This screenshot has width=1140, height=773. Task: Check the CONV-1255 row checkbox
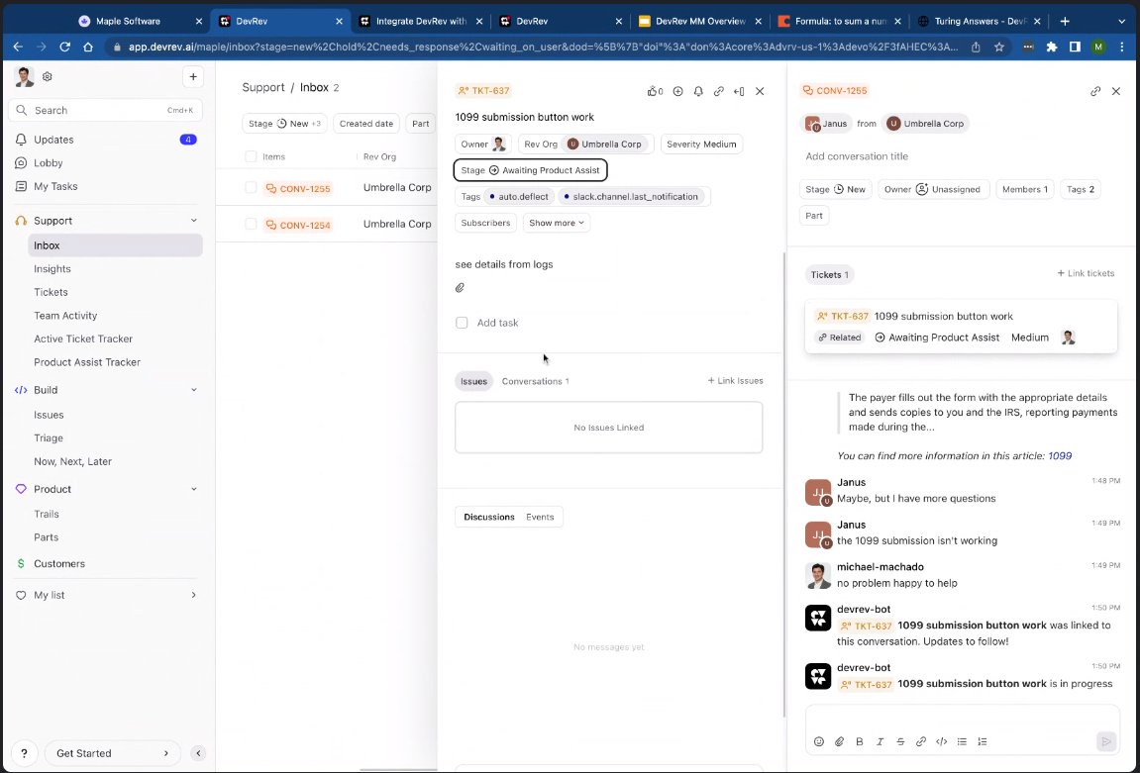251,187
